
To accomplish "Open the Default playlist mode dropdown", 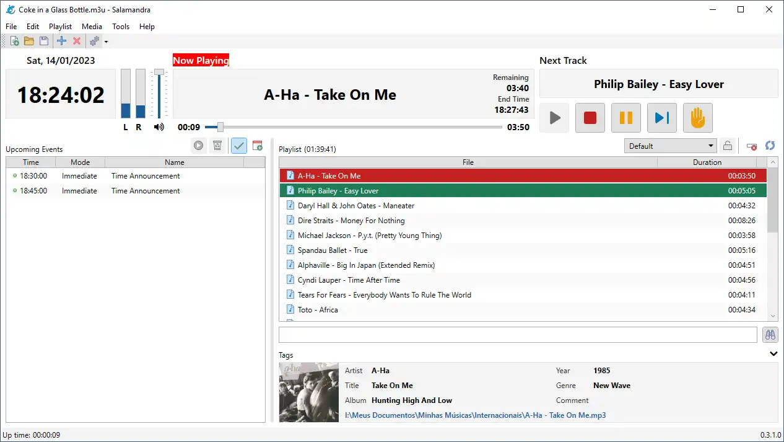I will tap(671, 146).
